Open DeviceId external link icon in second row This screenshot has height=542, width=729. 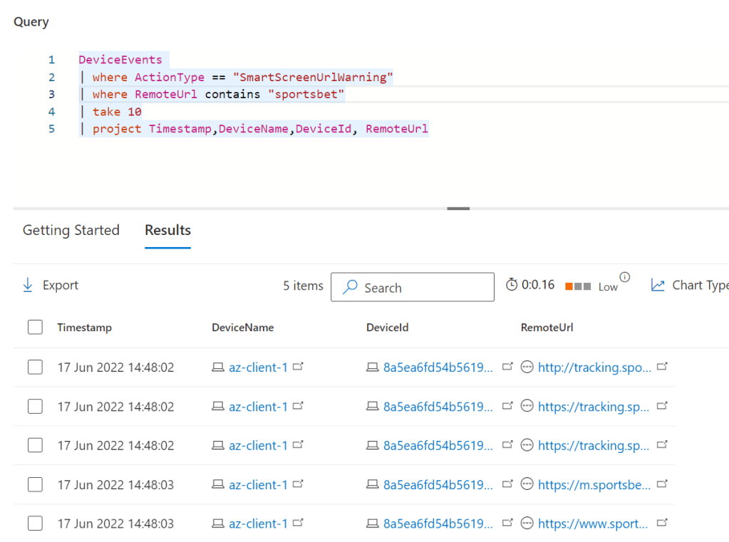(507, 406)
